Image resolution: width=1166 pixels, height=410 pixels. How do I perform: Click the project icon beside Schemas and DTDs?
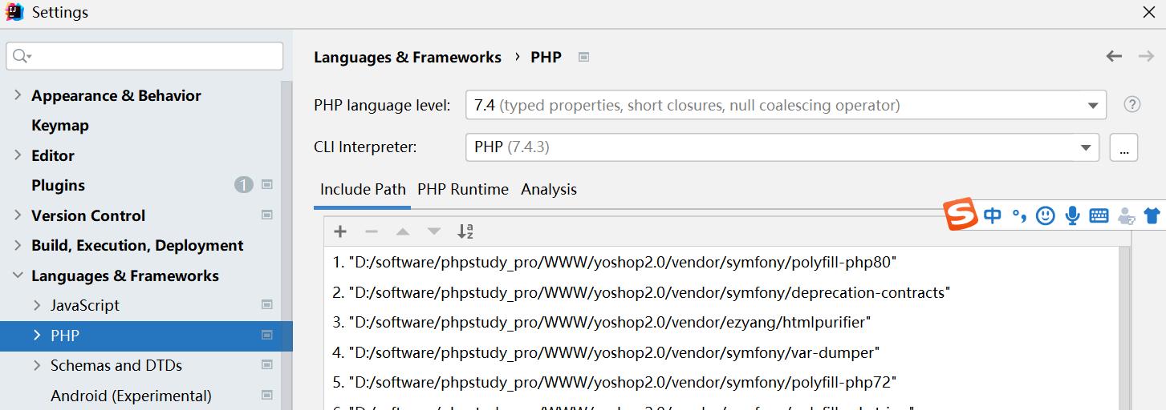point(267,365)
